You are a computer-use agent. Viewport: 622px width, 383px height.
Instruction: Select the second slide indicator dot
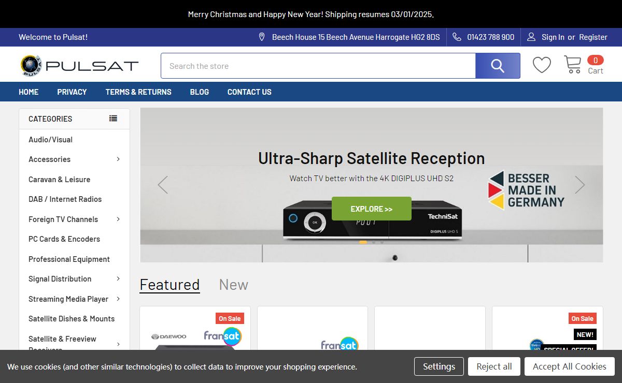click(373, 242)
